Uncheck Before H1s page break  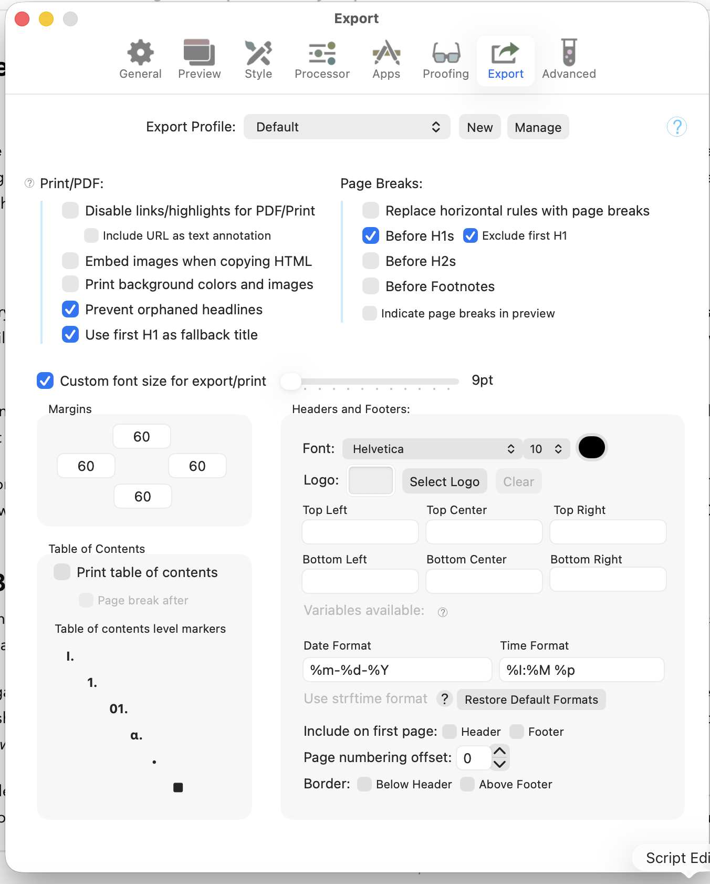[x=371, y=235]
